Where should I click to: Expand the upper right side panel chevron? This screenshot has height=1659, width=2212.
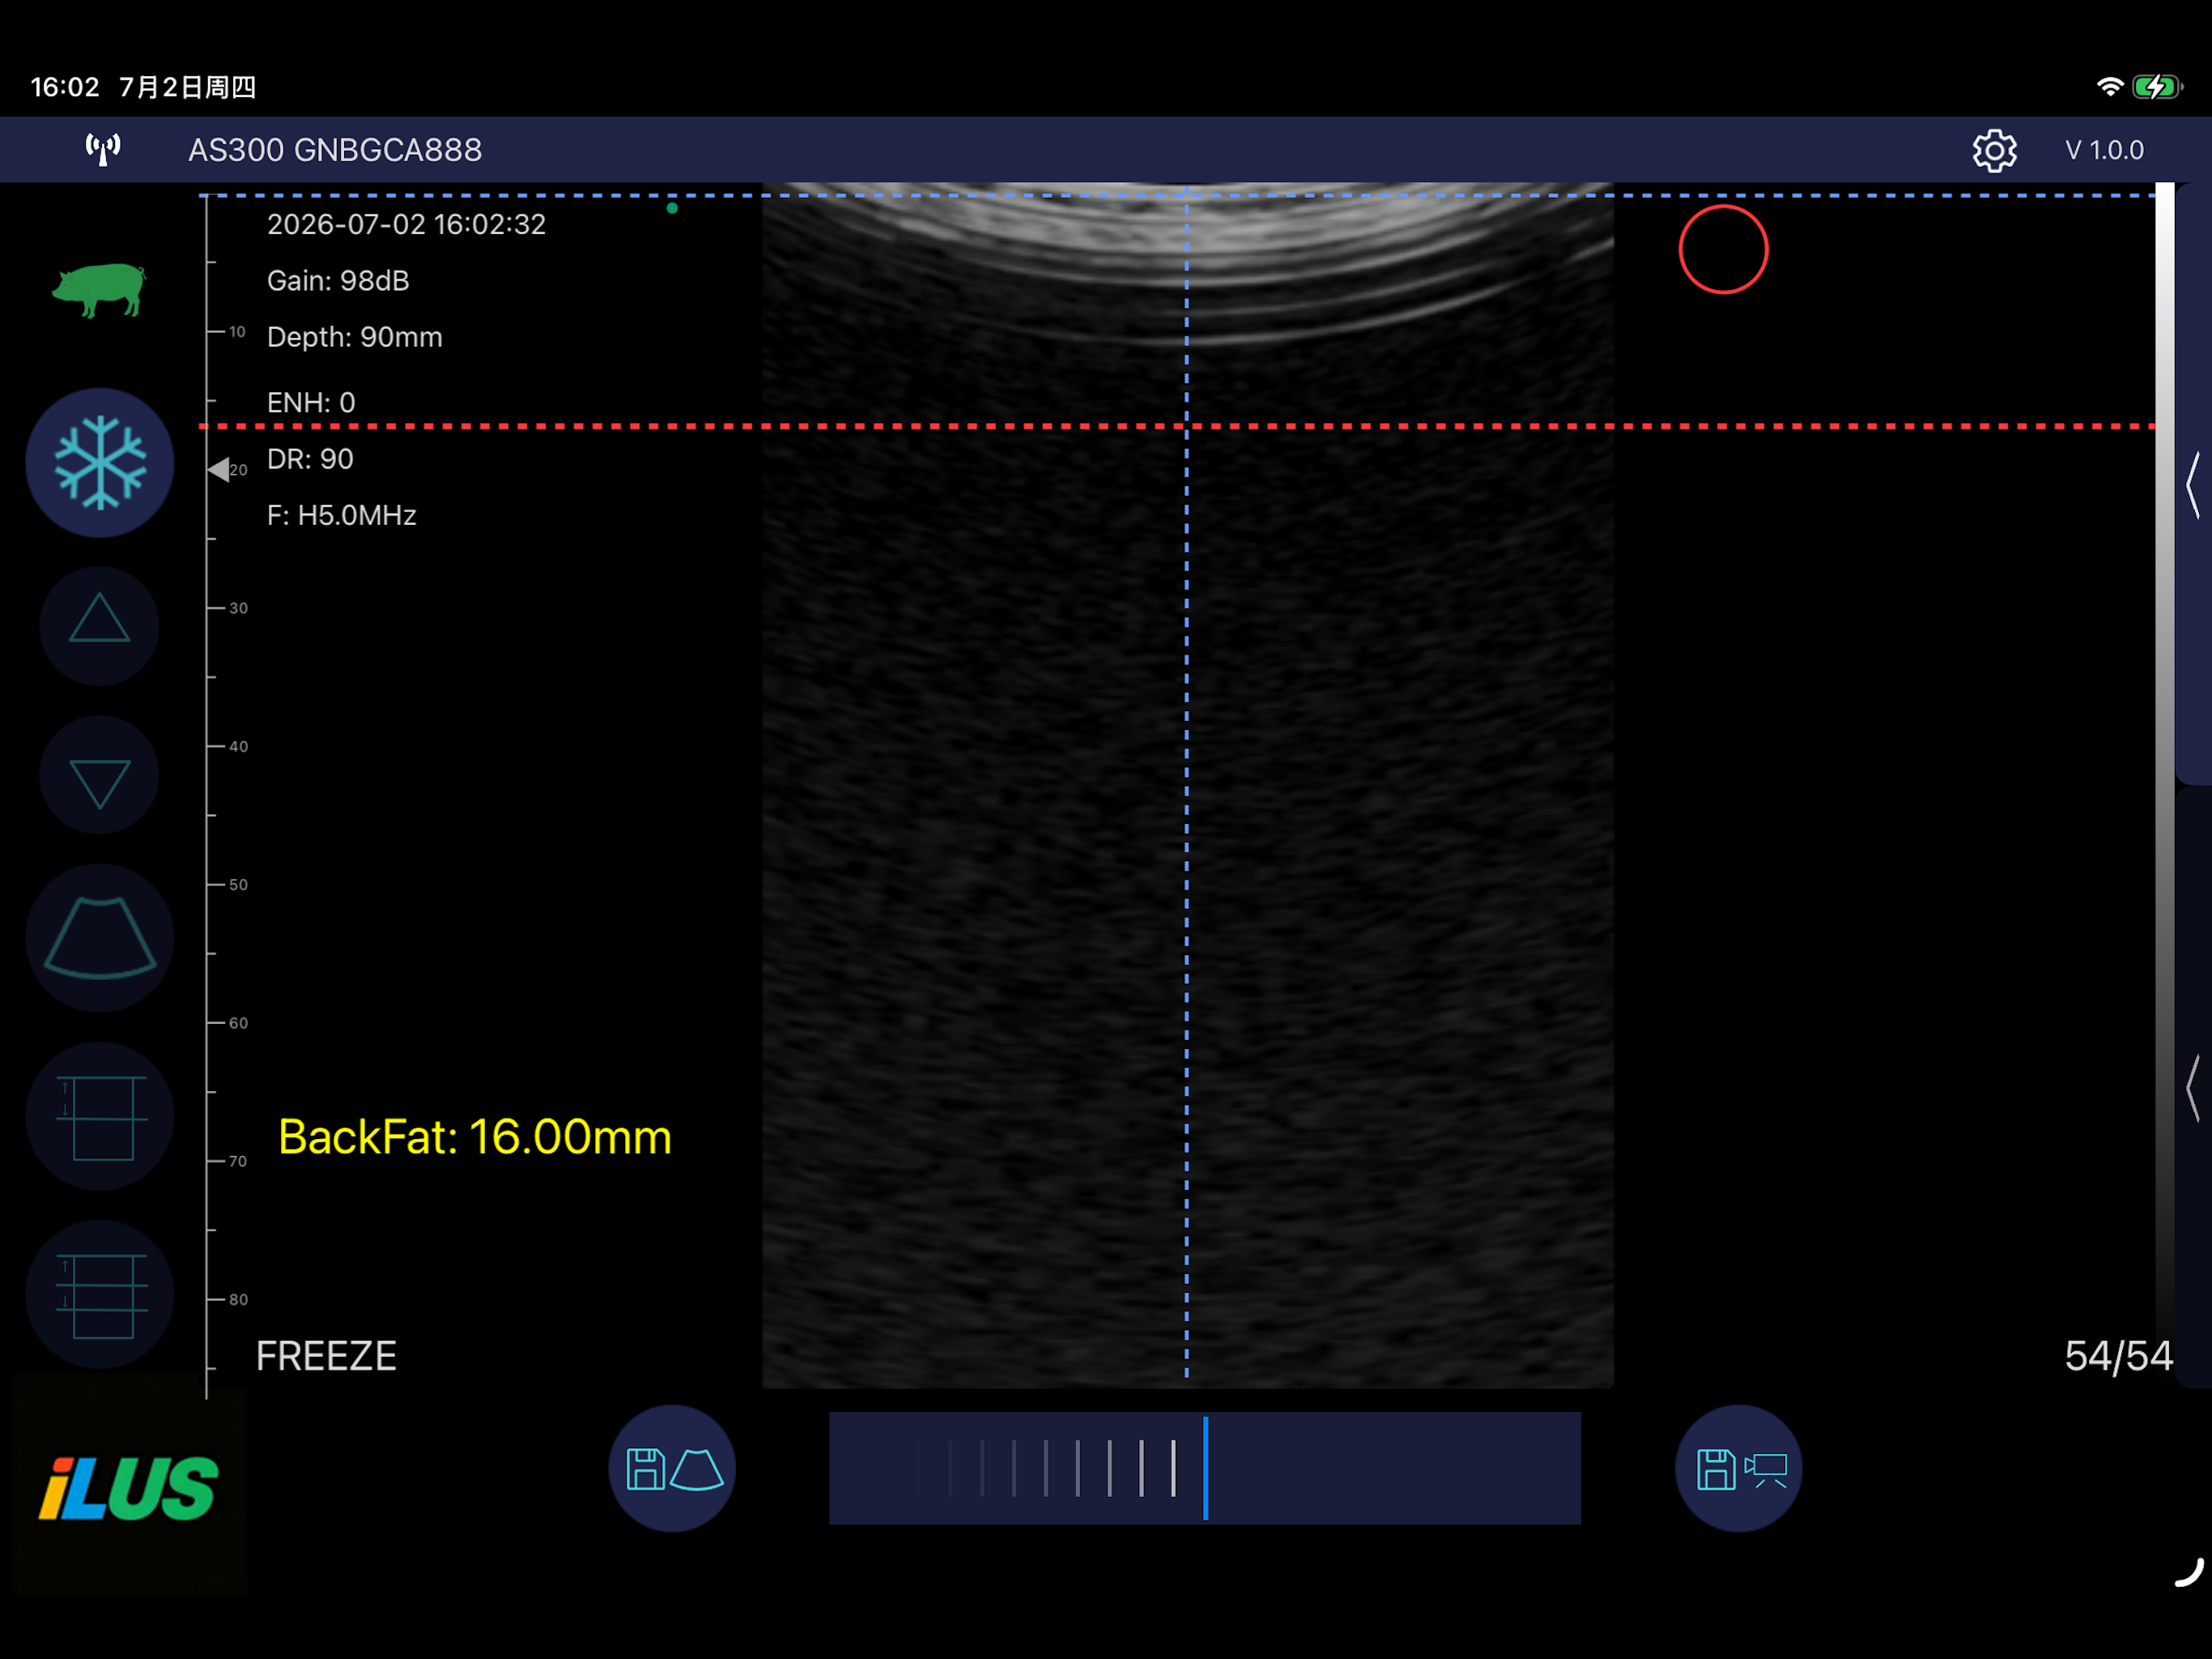(2193, 484)
